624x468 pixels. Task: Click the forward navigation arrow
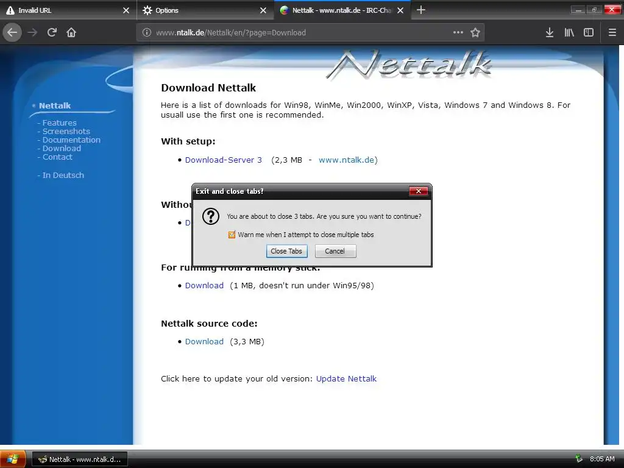click(x=32, y=32)
